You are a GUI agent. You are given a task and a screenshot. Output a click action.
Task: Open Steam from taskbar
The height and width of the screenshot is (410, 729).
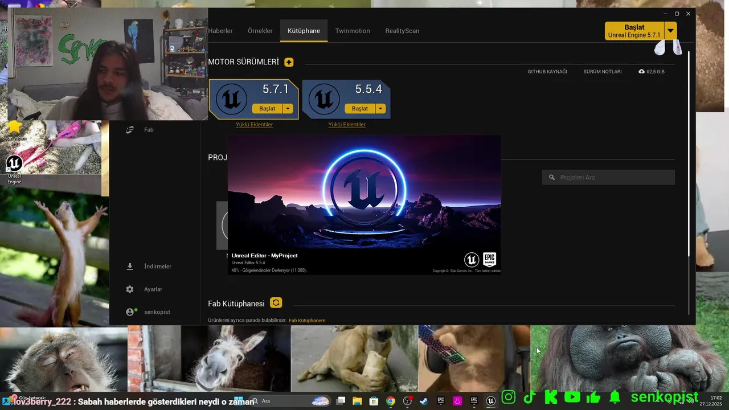click(x=424, y=401)
